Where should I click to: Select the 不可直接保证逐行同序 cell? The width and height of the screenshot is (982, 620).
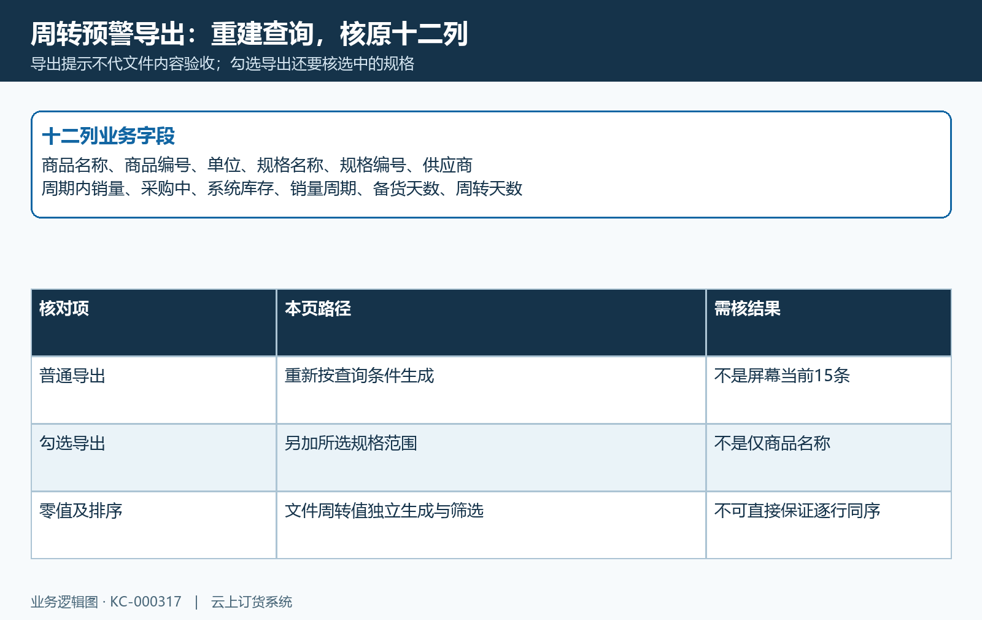pyautogui.click(x=829, y=525)
